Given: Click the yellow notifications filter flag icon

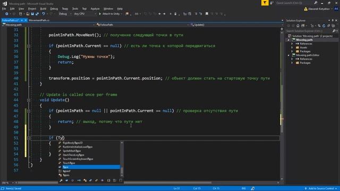Looking at the screenshot, I should [x=265, y=3].
